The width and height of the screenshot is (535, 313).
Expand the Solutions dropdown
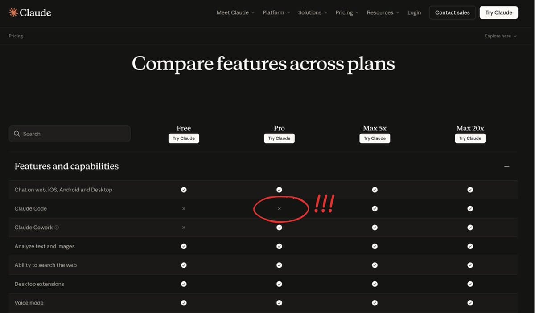(x=310, y=12)
